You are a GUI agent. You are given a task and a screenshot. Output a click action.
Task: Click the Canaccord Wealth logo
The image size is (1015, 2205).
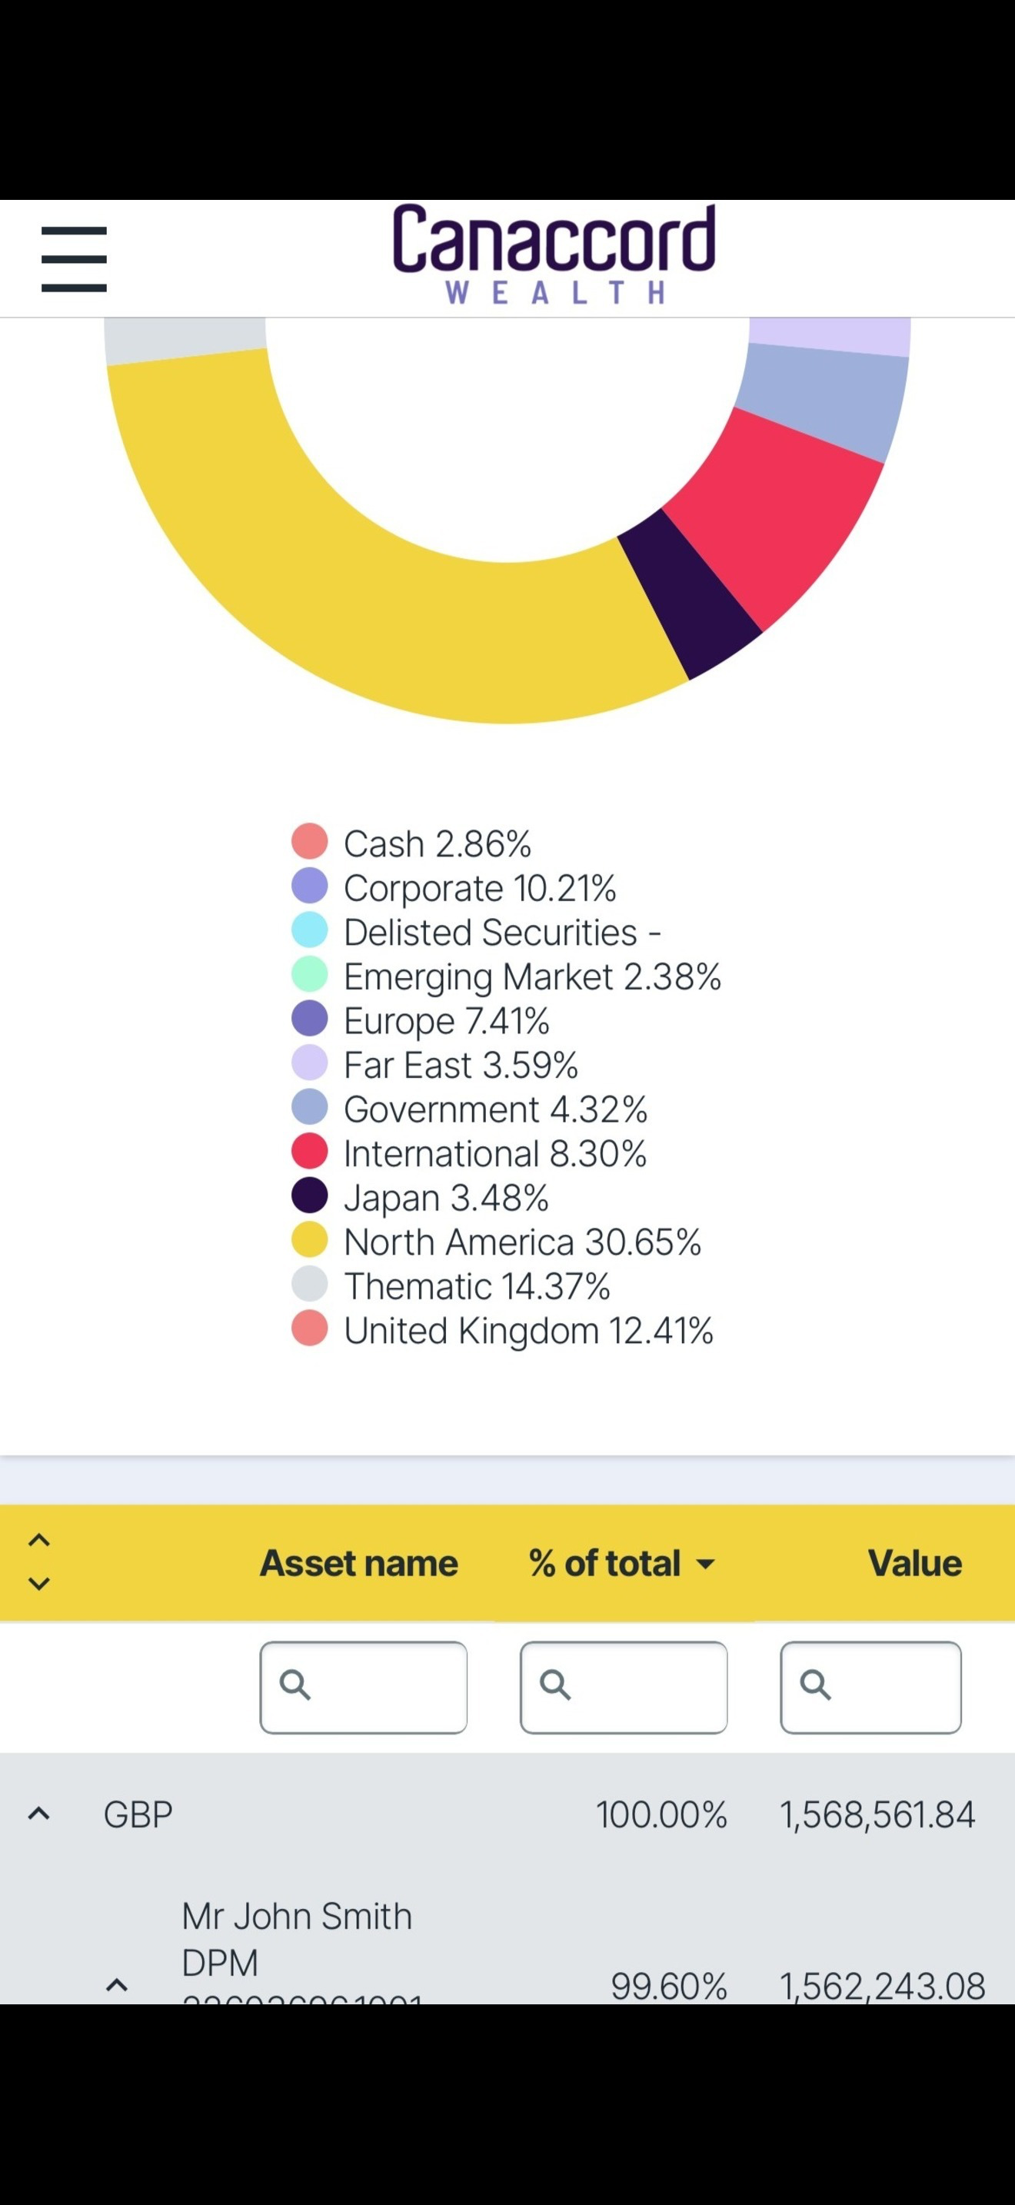[553, 254]
